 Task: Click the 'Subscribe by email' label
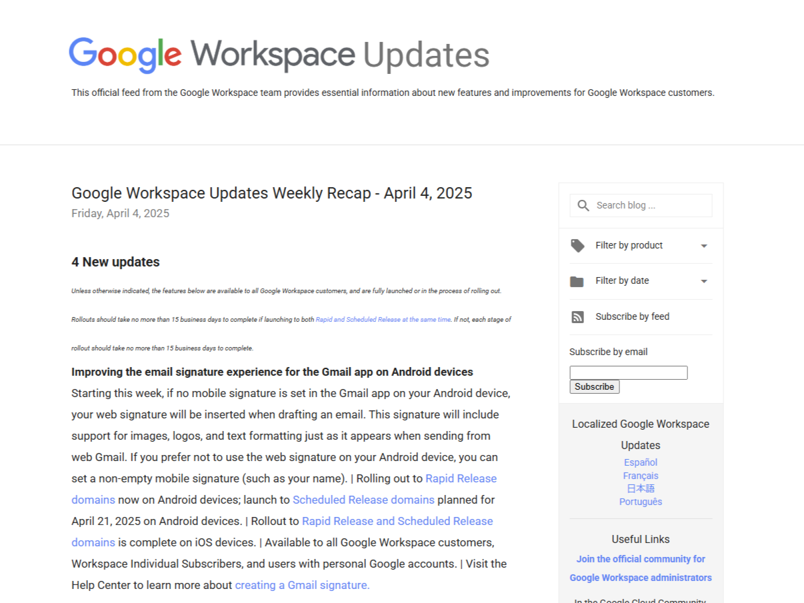click(x=608, y=352)
